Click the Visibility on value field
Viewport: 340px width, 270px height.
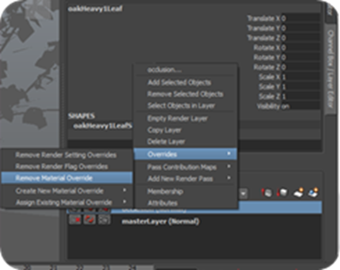(x=301, y=106)
